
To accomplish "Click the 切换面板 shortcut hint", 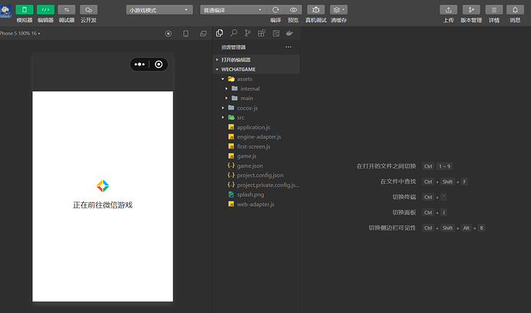I will (404, 212).
